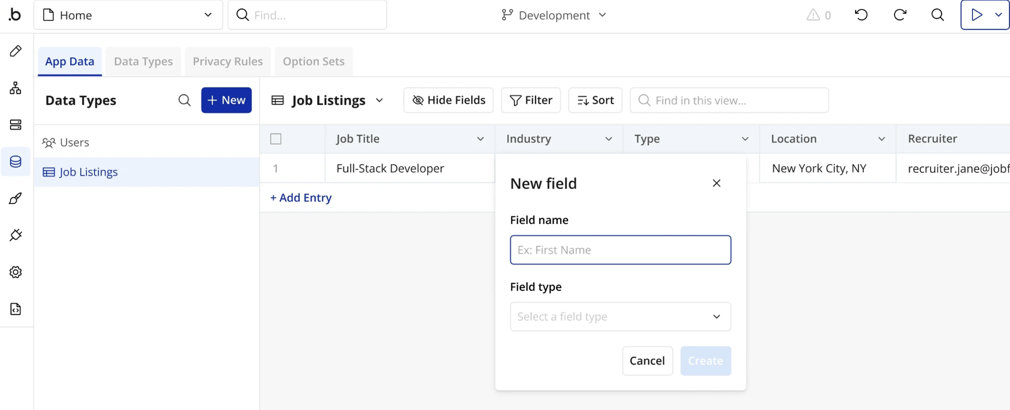The image size is (1010, 410).
Task: Toggle the select-all rows checkbox
Action: pos(276,139)
